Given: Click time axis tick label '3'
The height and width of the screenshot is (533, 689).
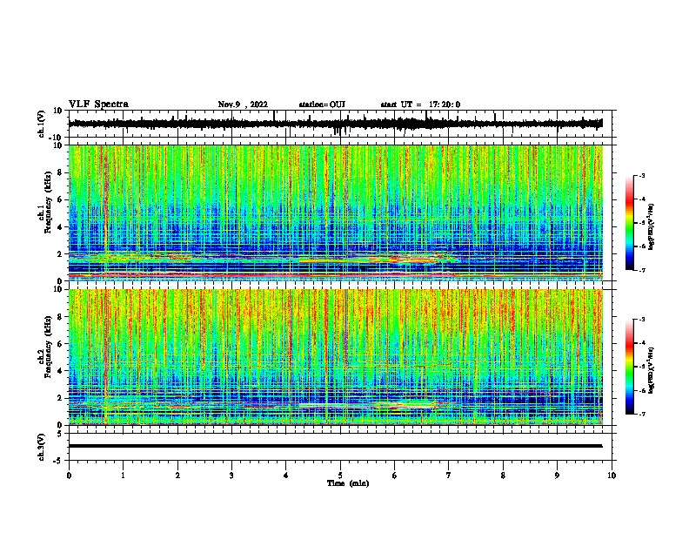Looking at the screenshot, I should coord(231,476).
